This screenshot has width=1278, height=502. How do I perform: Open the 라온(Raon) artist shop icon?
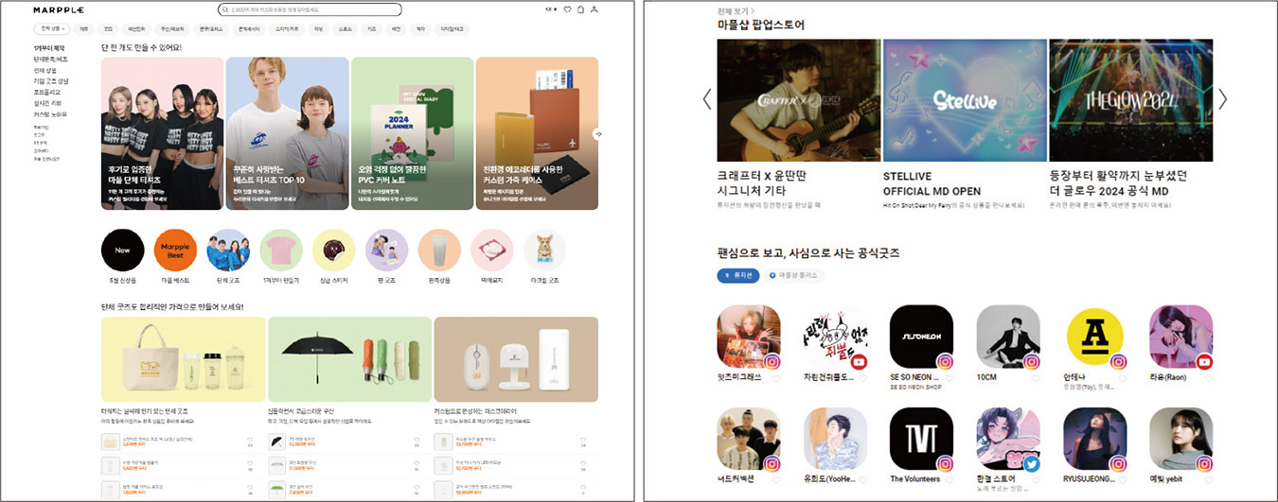coord(1181,337)
